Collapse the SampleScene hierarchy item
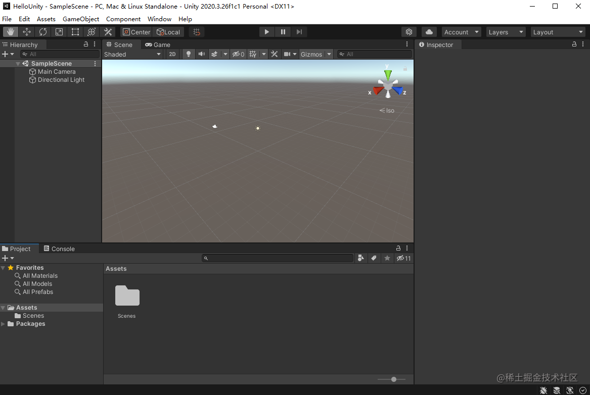The height and width of the screenshot is (395, 590). coord(18,63)
